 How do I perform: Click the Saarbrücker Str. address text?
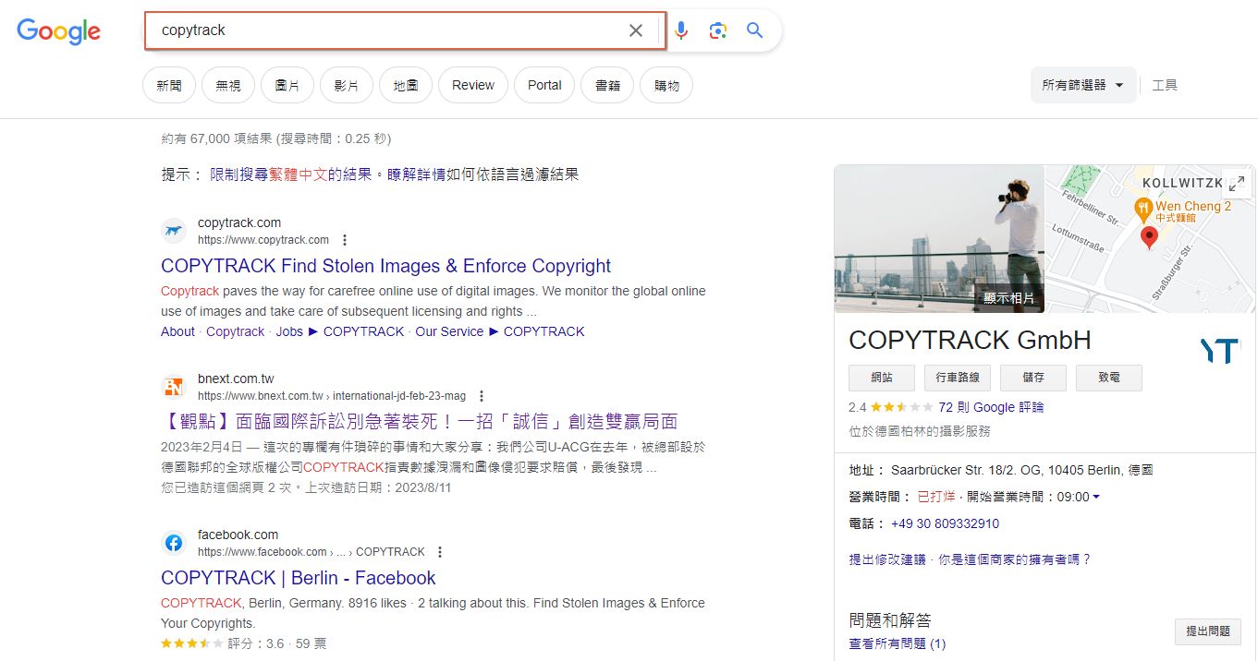(1021, 470)
